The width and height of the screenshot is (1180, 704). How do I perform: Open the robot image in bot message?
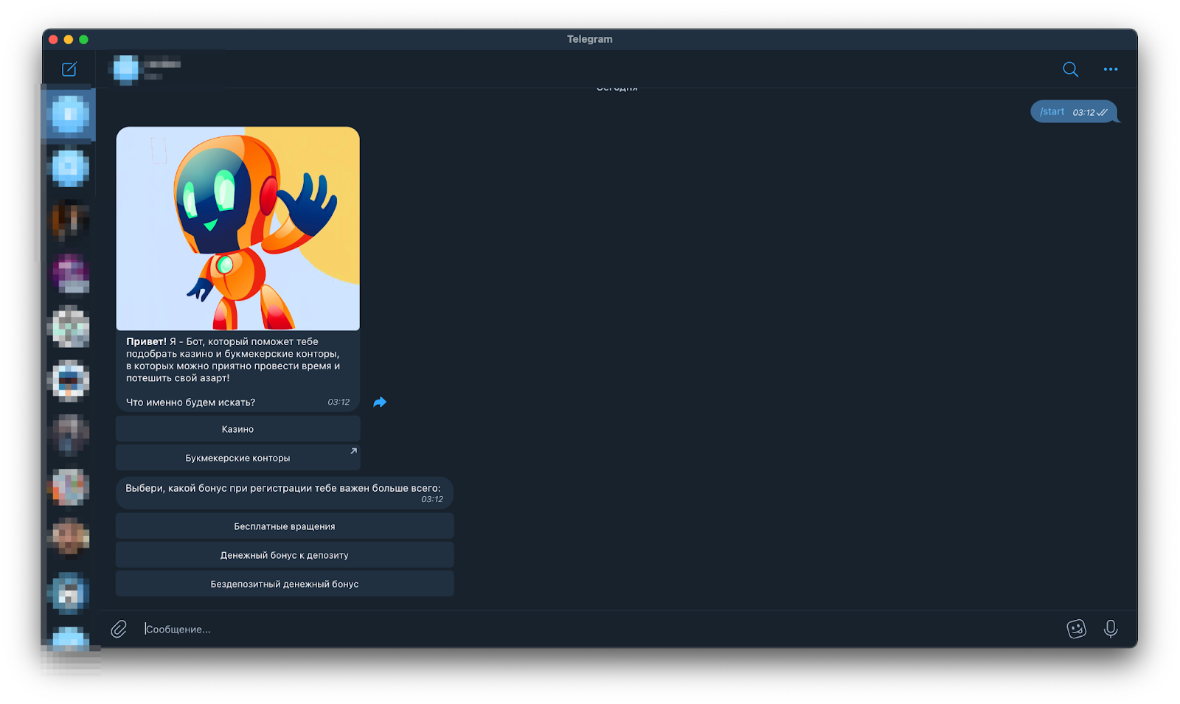pyautogui.click(x=237, y=229)
